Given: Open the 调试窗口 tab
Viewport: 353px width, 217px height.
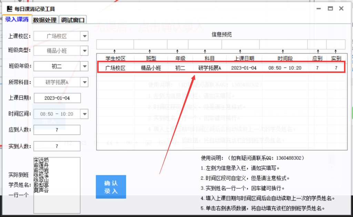Looking at the screenshot, I should 73,20.
